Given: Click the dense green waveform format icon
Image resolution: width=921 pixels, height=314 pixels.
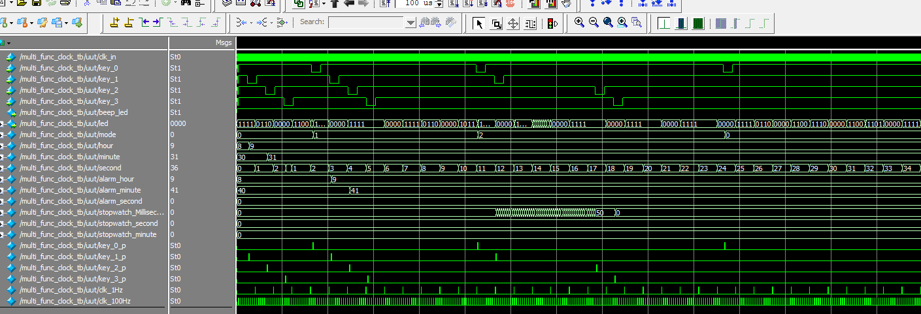Looking at the screenshot, I should [x=698, y=24].
